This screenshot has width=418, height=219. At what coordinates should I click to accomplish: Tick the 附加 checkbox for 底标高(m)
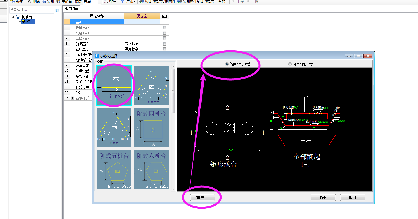pos(164,49)
